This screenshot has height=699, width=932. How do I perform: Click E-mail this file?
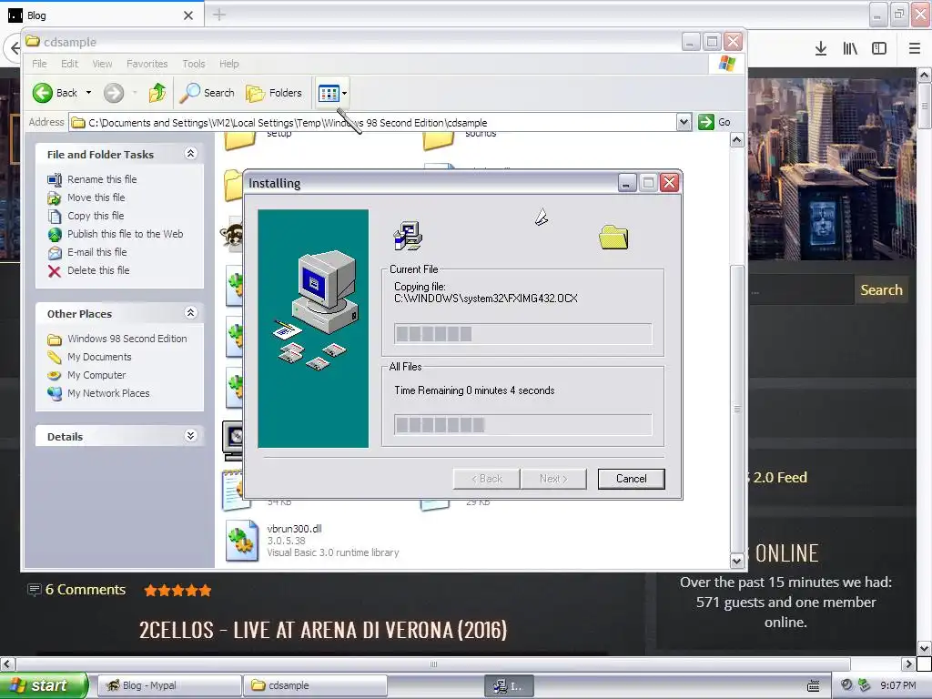[x=96, y=252]
